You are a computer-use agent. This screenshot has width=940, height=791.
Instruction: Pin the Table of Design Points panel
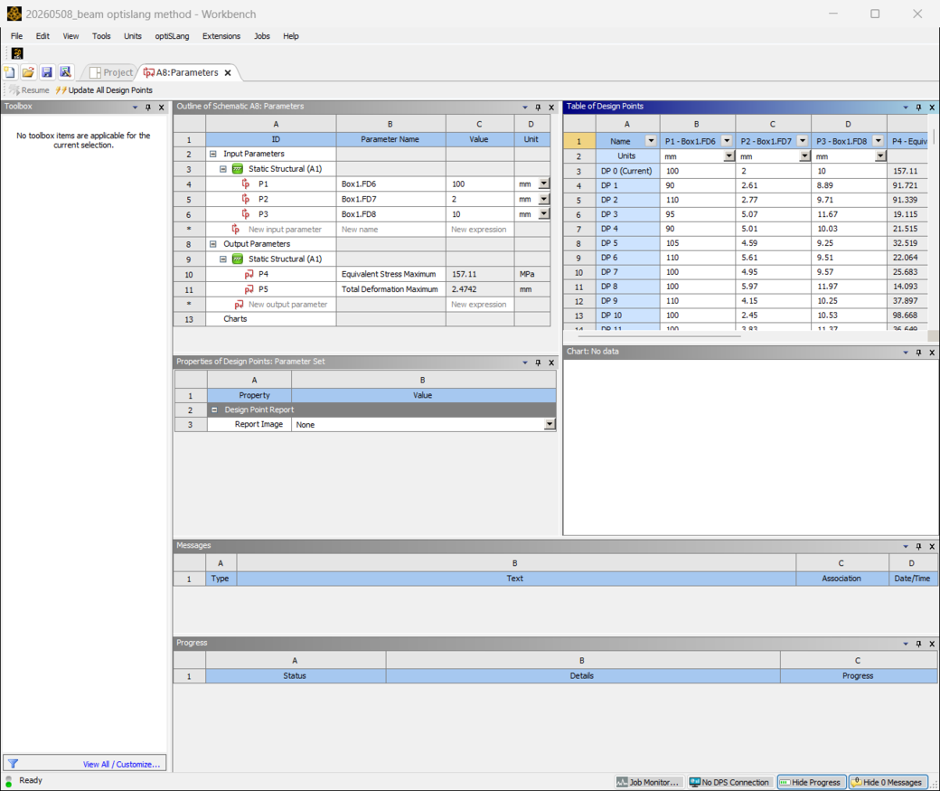pos(918,108)
